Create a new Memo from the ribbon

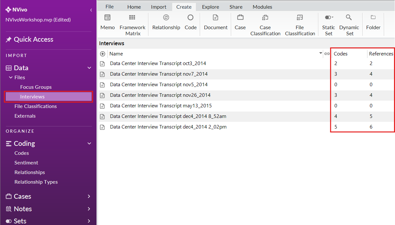tap(107, 22)
